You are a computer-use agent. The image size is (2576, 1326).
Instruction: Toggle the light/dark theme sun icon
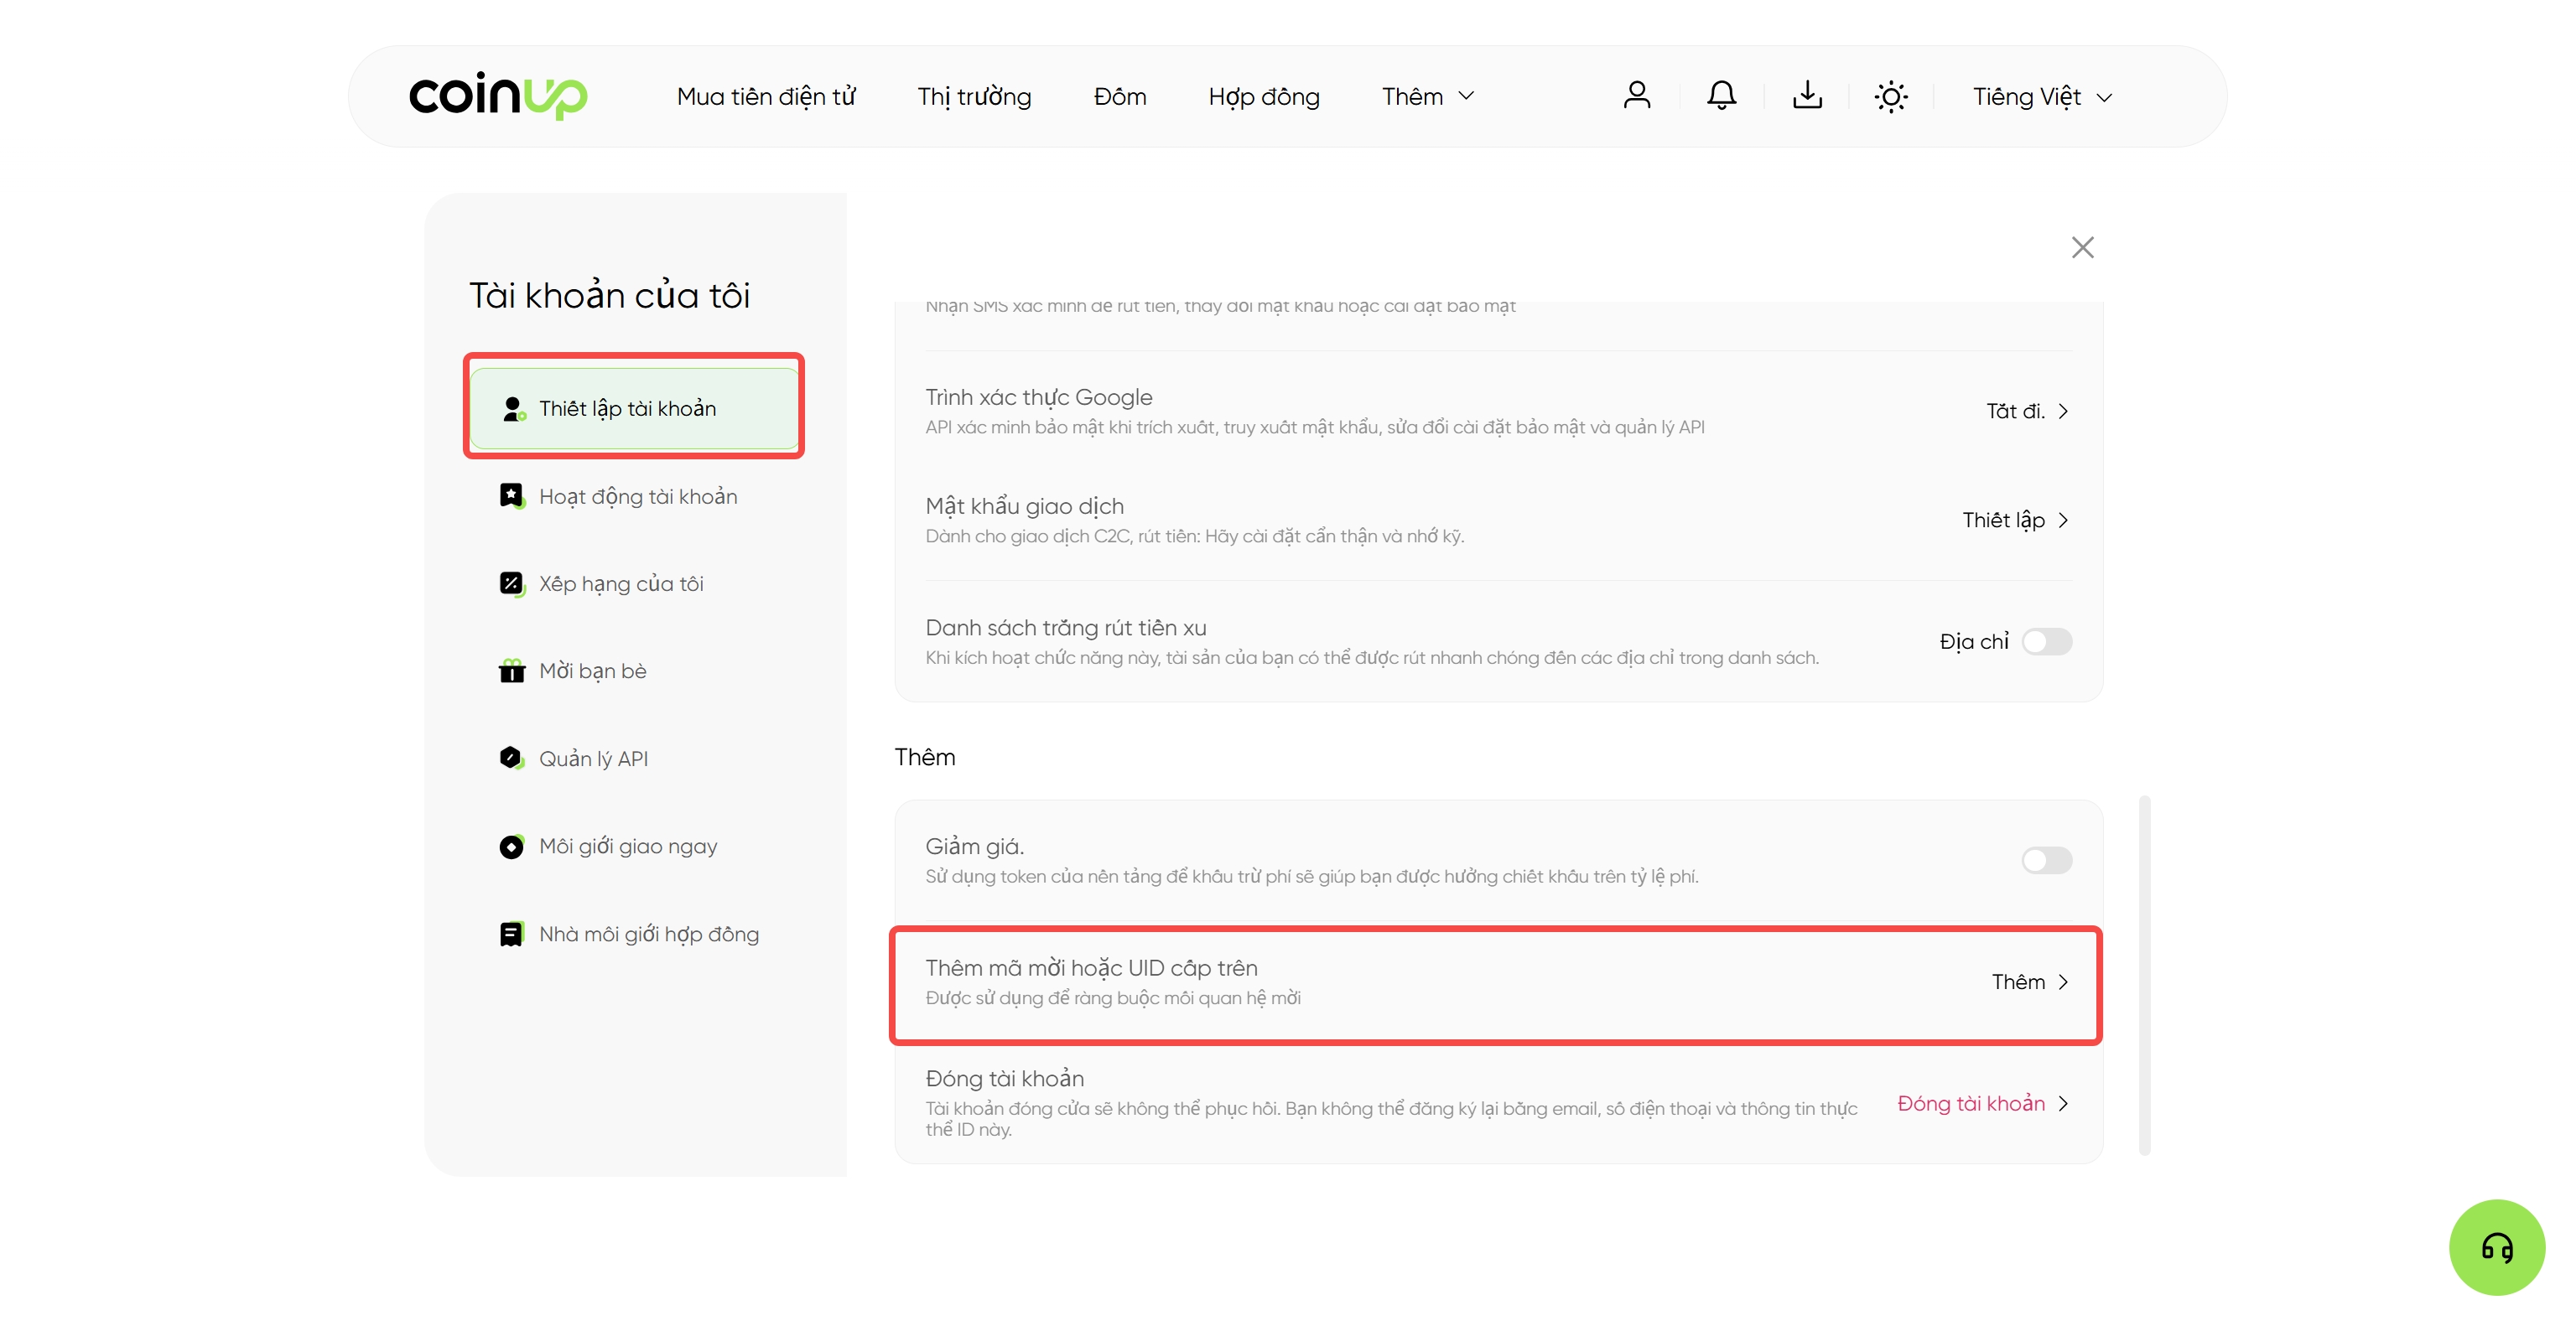pos(1891,97)
